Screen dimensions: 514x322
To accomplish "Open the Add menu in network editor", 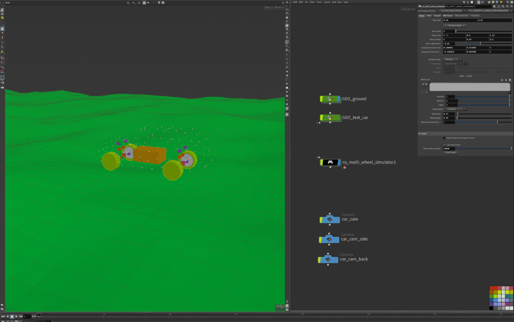I will (x=295, y=2).
